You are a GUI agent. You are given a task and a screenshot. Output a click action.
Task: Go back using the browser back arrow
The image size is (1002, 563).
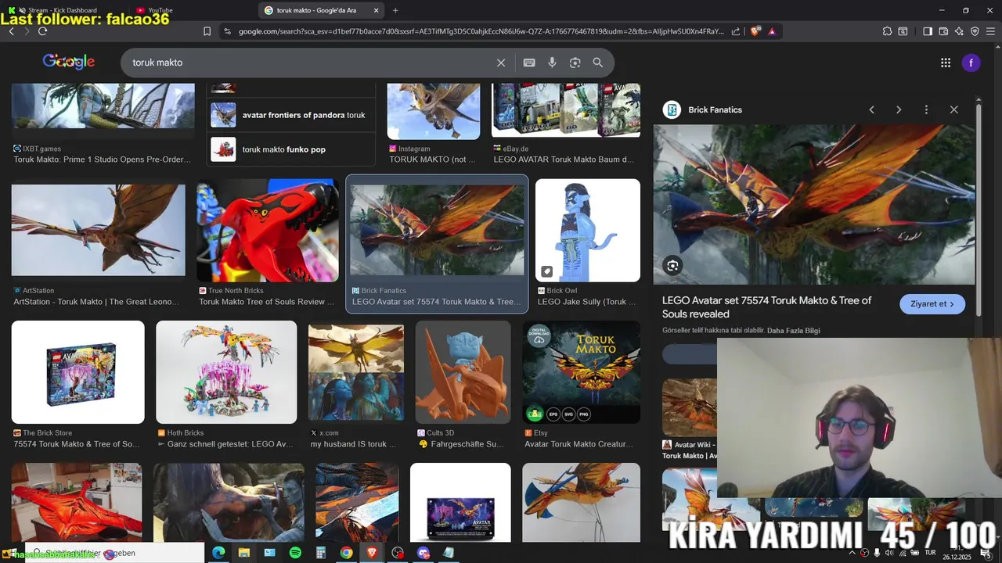(x=11, y=31)
